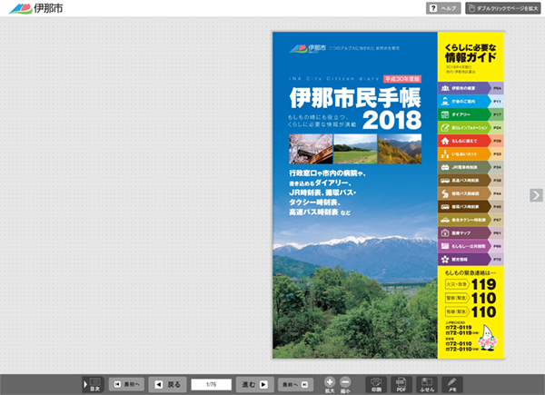Viewport: 545px width, 395px height.
Task: Open the ダイアリー P17 index tab
Action: (471, 114)
